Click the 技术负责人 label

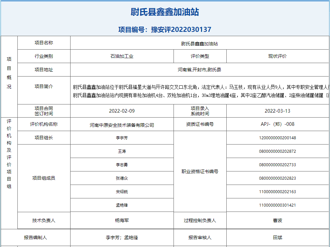click(x=44, y=221)
